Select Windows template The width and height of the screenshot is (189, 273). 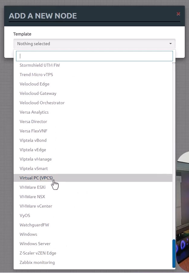click(93, 234)
